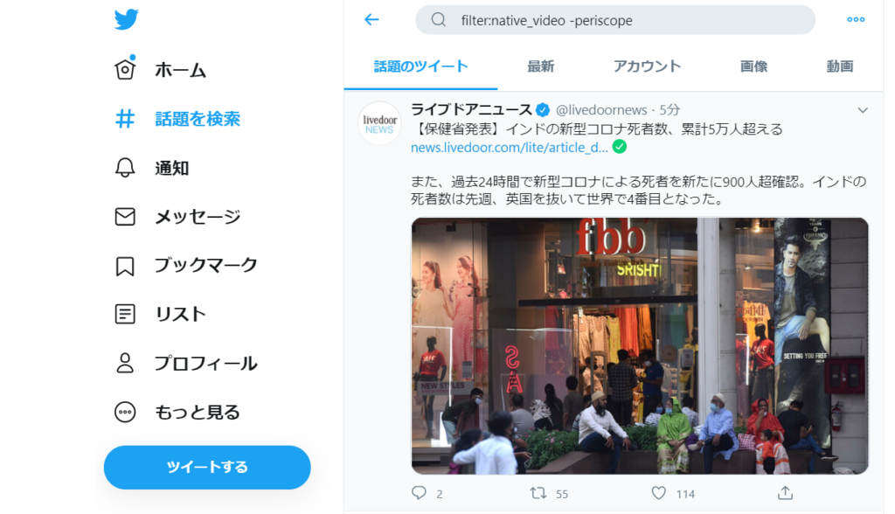Open ブックマーク bookmark icon
Screen dimensions: 895x514
(x=125, y=266)
